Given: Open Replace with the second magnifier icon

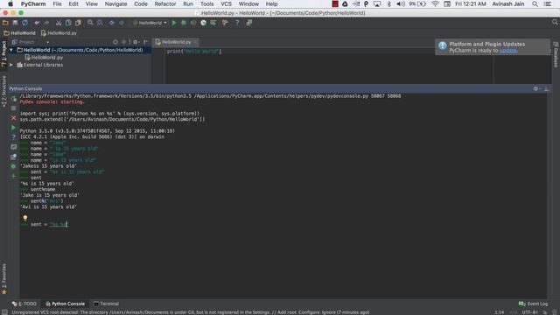Looking at the screenshot, I should (x=100, y=23).
